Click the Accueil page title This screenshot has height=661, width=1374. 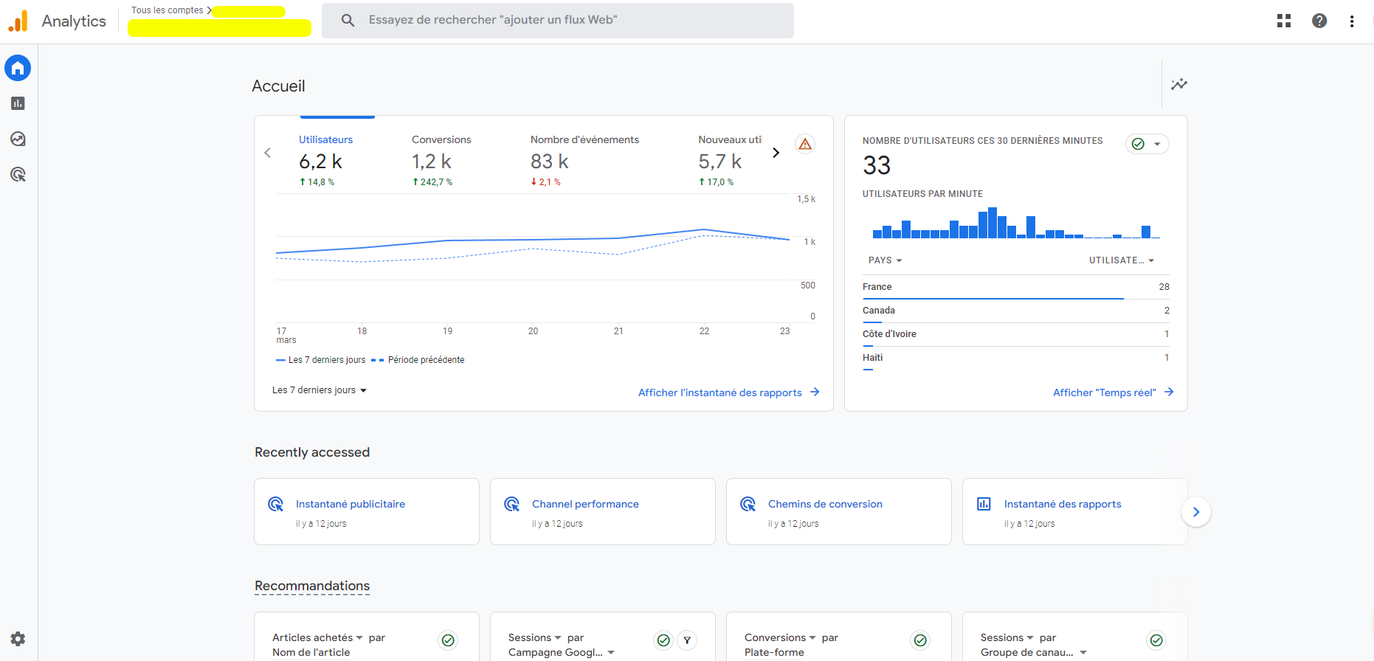[278, 86]
